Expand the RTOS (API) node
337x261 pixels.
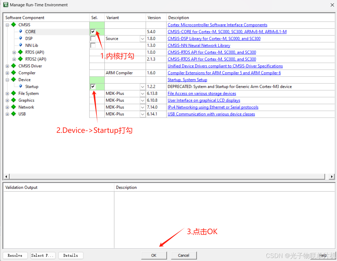click(14, 52)
